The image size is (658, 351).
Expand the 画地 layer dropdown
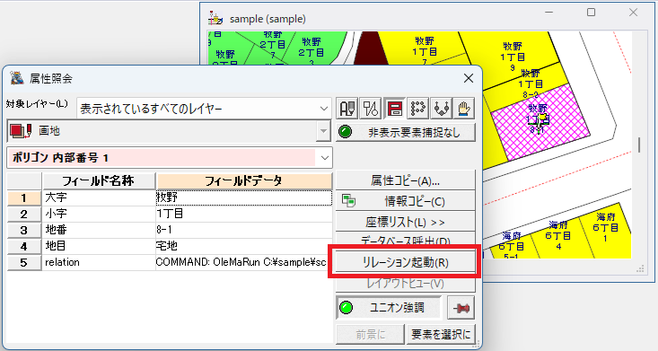pyautogui.click(x=323, y=131)
